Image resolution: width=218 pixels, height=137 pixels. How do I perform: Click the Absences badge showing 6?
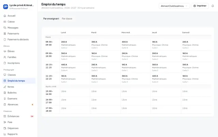click(x=32, y=104)
